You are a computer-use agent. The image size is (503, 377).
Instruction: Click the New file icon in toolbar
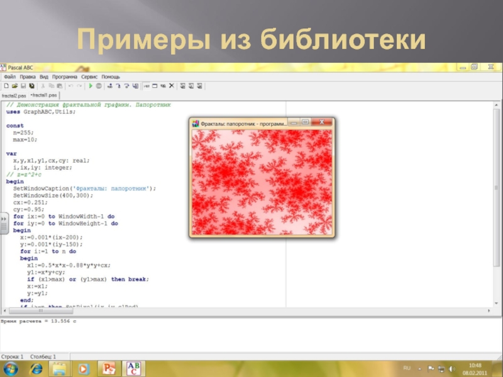coord(6,85)
